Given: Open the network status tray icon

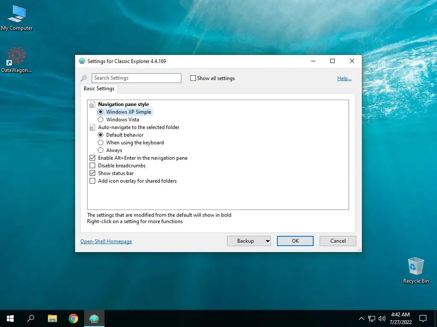Looking at the screenshot, I should [372, 318].
